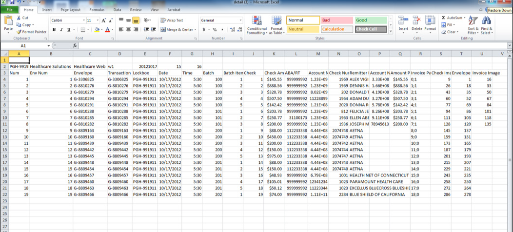Save workbook from Quick Access Toolbar
The width and height of the screenshot is (513, 232).
click(12, 2)
